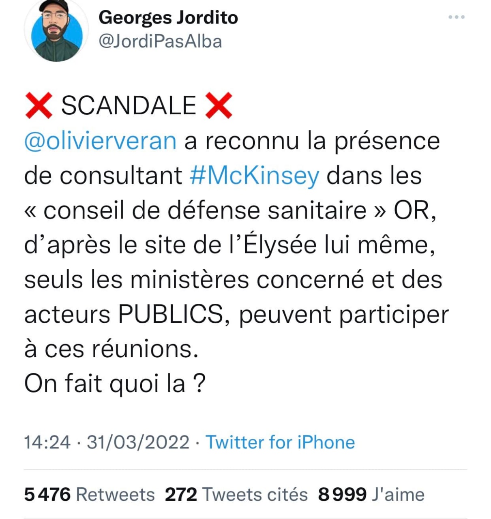This screenshot has width=491, height=519.
Task: Click the 31/03/2022 tweet date
Action: [138, 442]
